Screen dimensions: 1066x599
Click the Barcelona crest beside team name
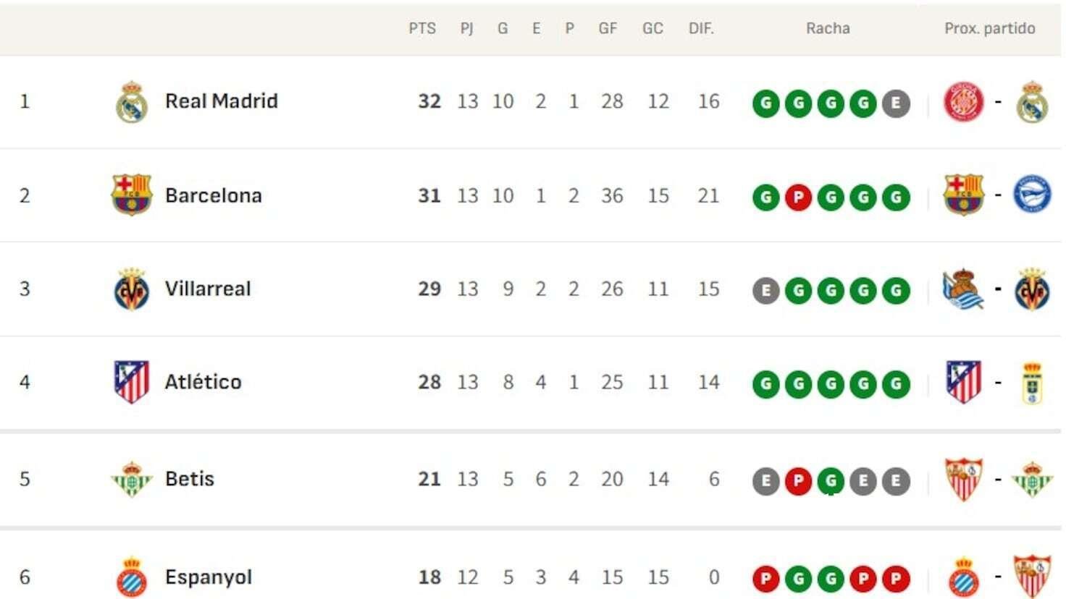point(131,195)
